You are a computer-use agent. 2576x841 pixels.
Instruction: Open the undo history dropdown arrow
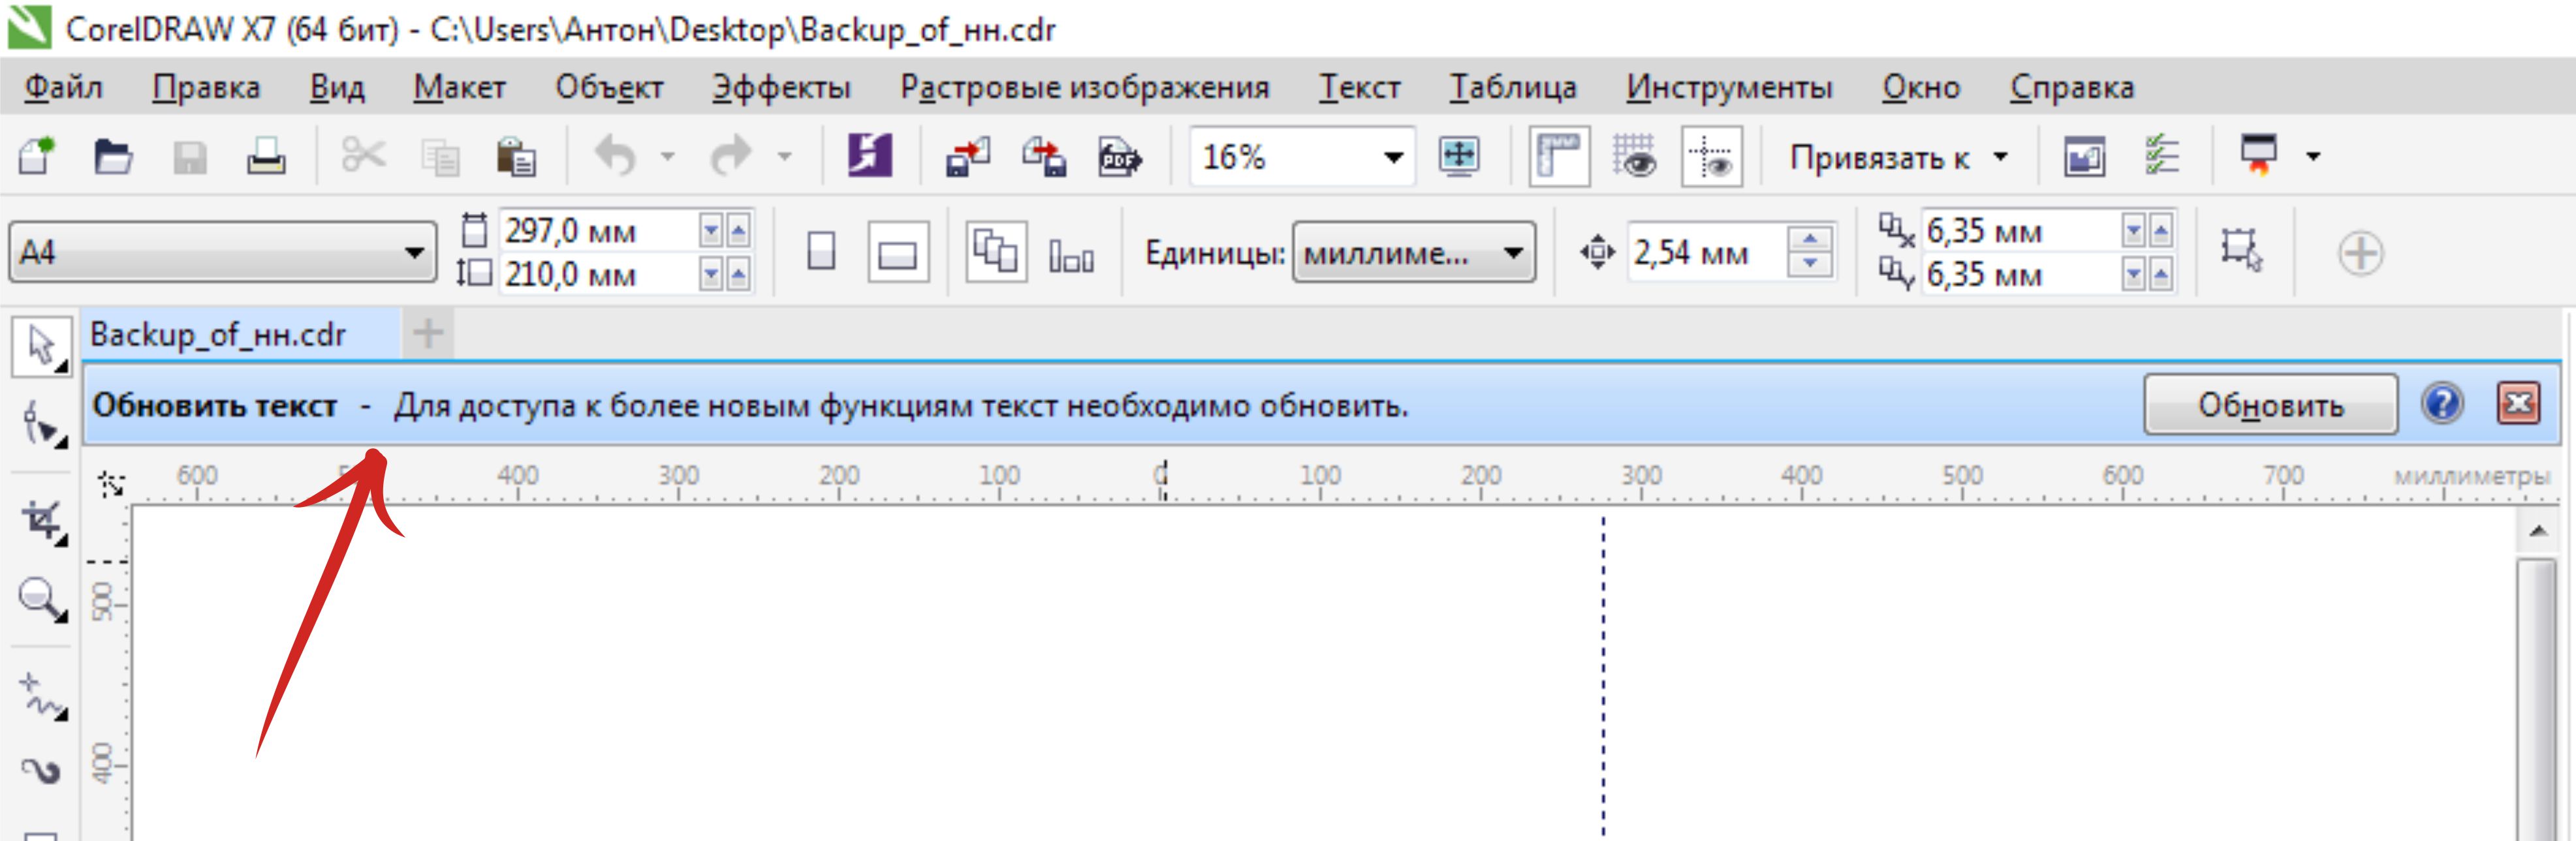(x=667, y=156)
